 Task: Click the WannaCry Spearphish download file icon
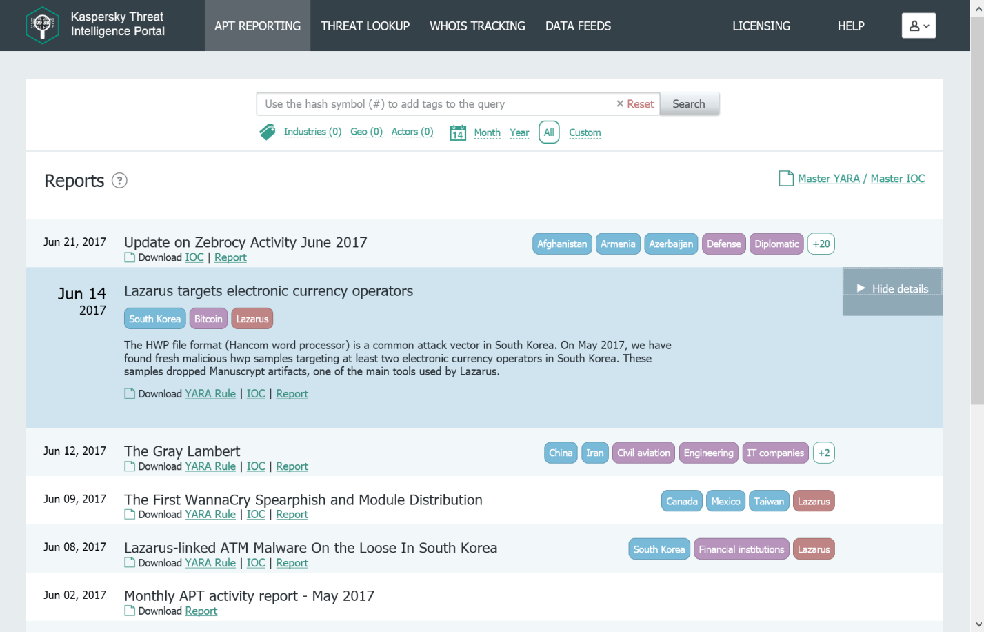130,515
